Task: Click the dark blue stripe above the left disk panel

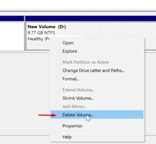Action: click(12, 18)
